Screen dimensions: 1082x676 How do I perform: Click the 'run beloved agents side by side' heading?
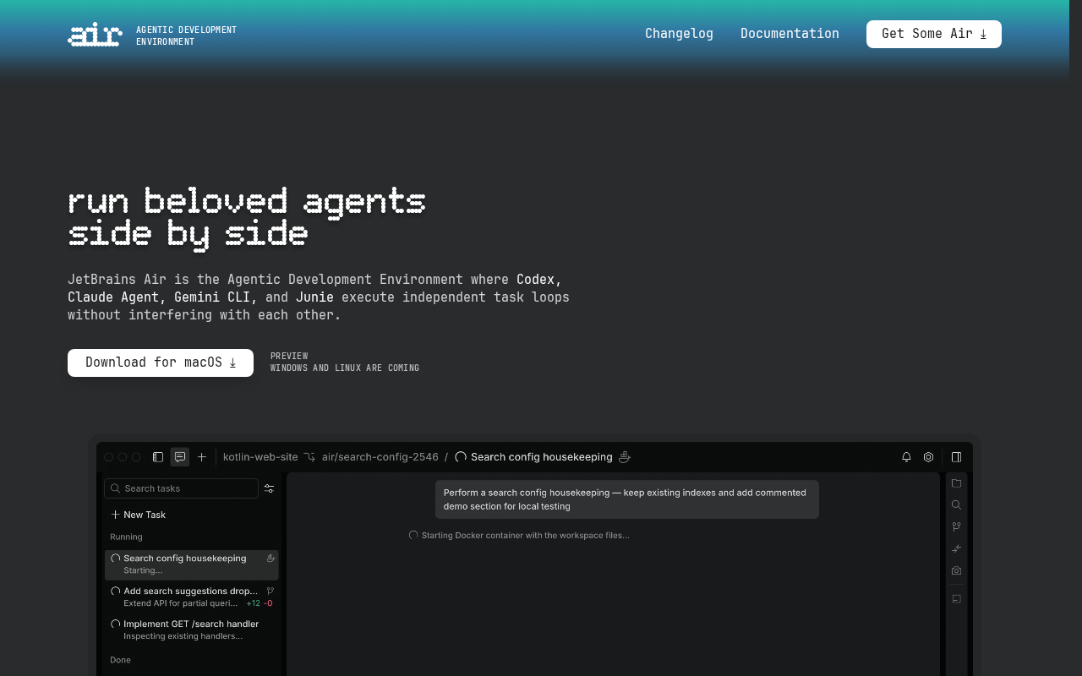247,218
